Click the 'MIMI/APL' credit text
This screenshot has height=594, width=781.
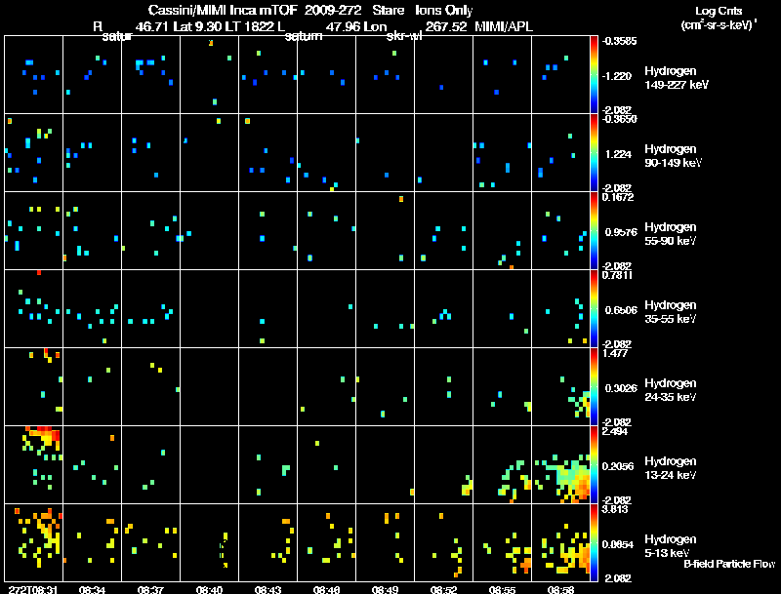[504, 26]
